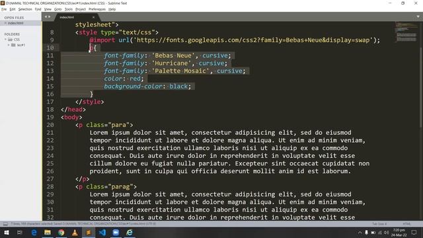Open the View menu

(x=48, y=9)
